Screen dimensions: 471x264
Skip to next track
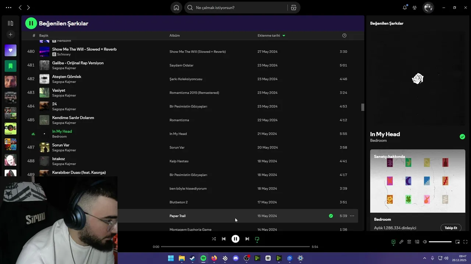pos(247,239)
